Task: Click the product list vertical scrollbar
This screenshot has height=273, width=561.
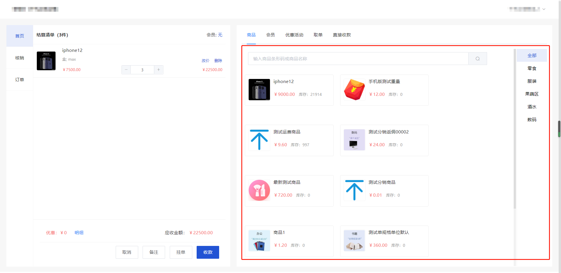Action: (x=515, y=128)
